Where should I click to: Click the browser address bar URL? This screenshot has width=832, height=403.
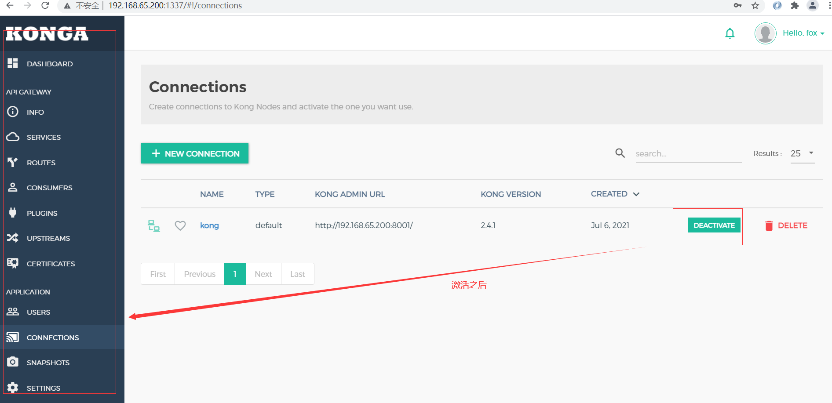click(x=175, y=5)
